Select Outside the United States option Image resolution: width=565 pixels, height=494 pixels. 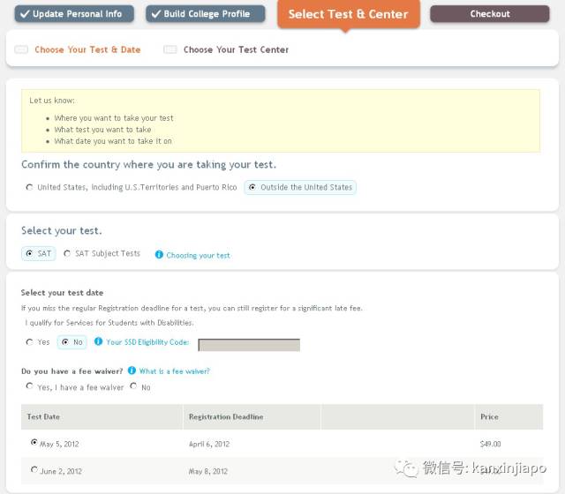point(253,188)
